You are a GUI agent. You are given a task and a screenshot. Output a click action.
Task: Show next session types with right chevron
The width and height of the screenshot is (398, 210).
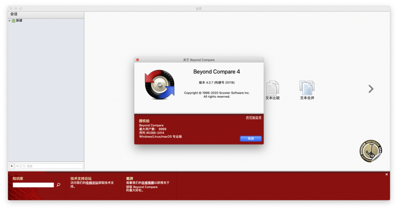pos(371,89)
